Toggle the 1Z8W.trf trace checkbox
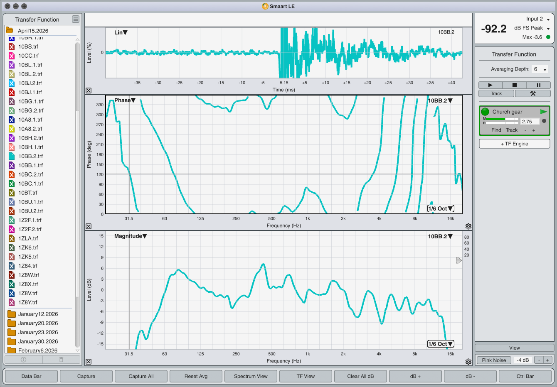 coord(12,275)
